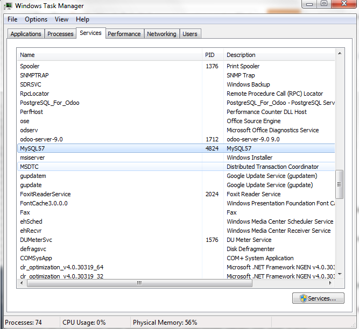The image size is (359, 329).
Task: Click CPU Usage: 0% in status bar
Action: pyautogui.click(x=84, y=323)
